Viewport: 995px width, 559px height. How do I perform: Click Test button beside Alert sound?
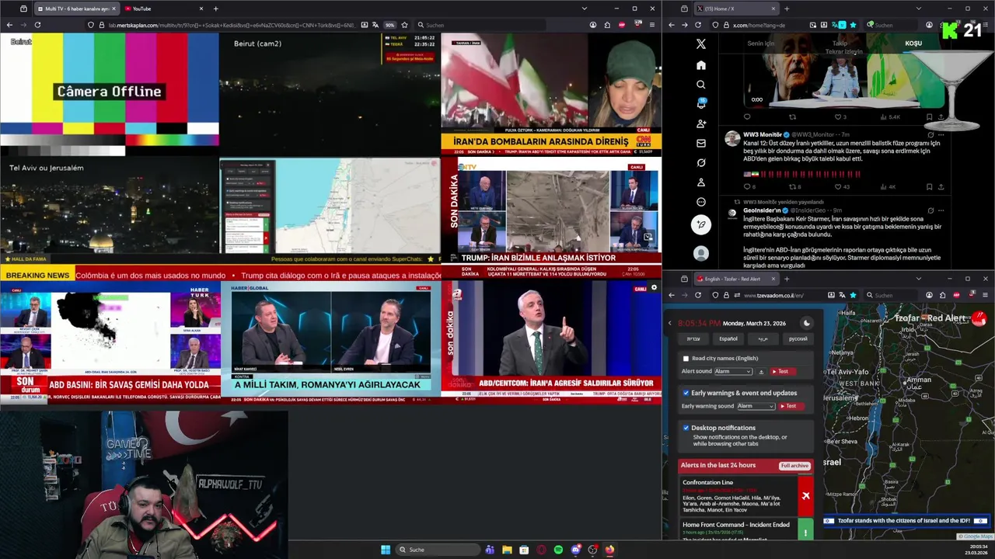click(x=784, y=371)
